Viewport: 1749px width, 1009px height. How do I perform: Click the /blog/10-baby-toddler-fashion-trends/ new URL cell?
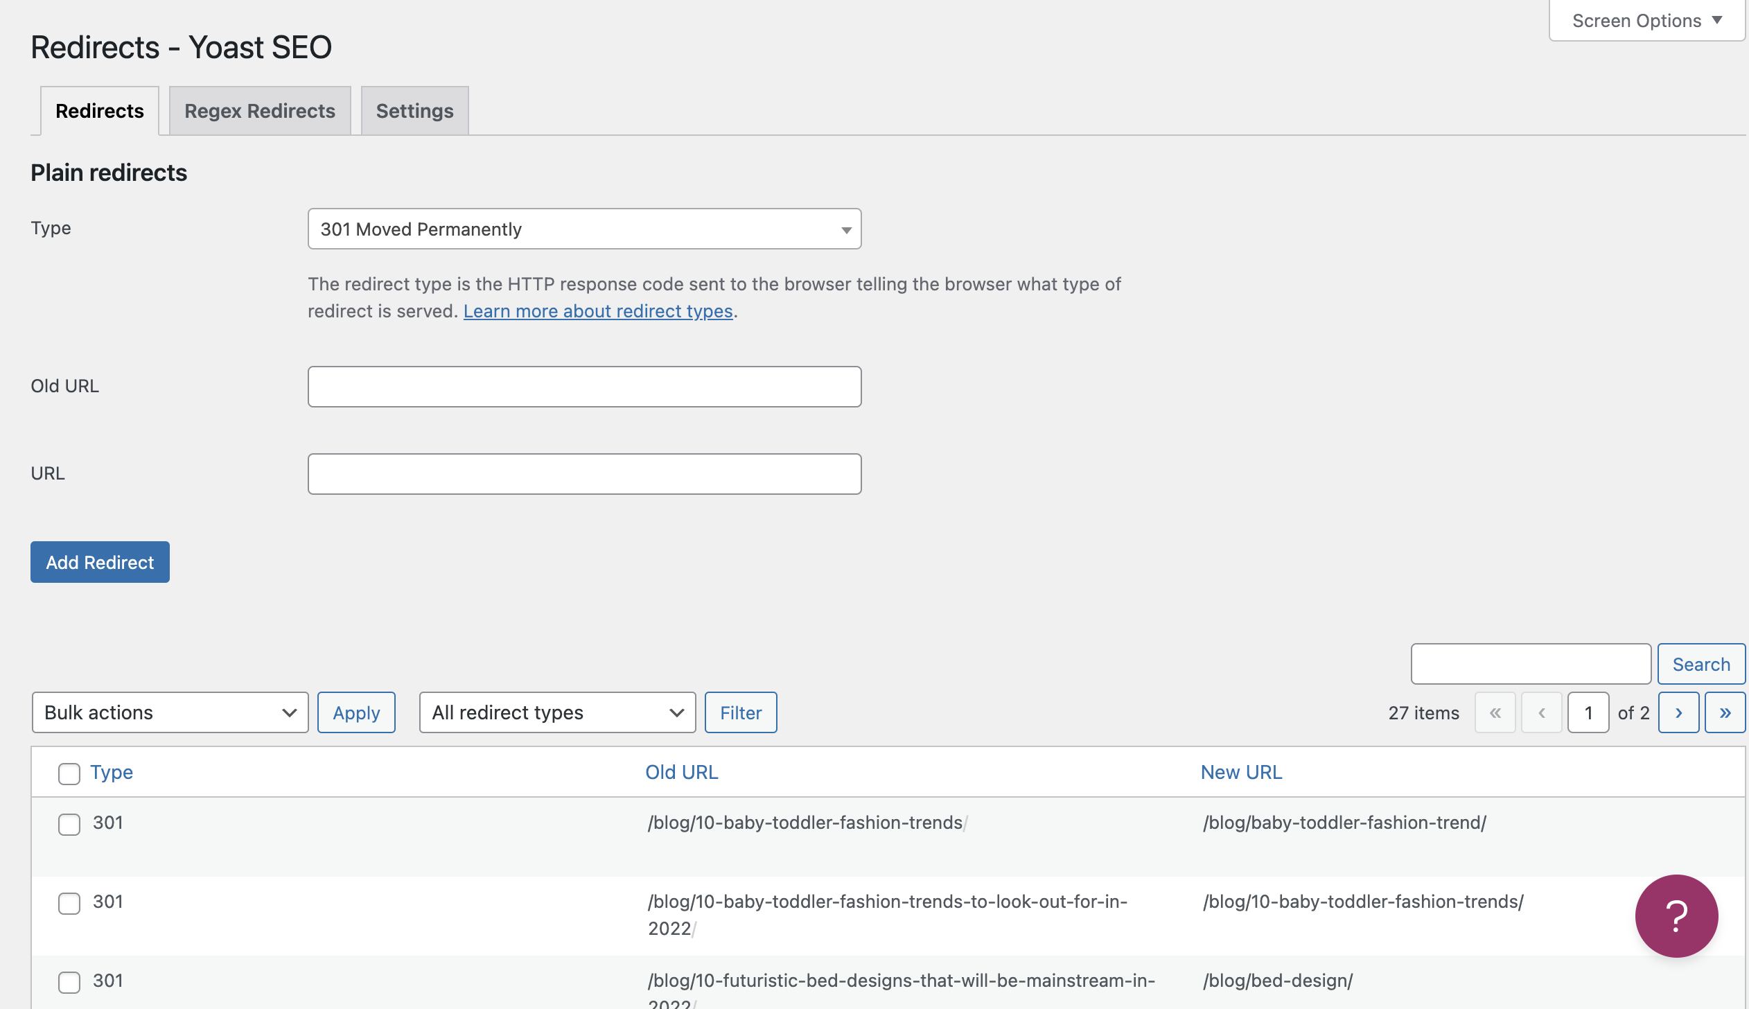pyautogui.click(x=1363, y=902)
